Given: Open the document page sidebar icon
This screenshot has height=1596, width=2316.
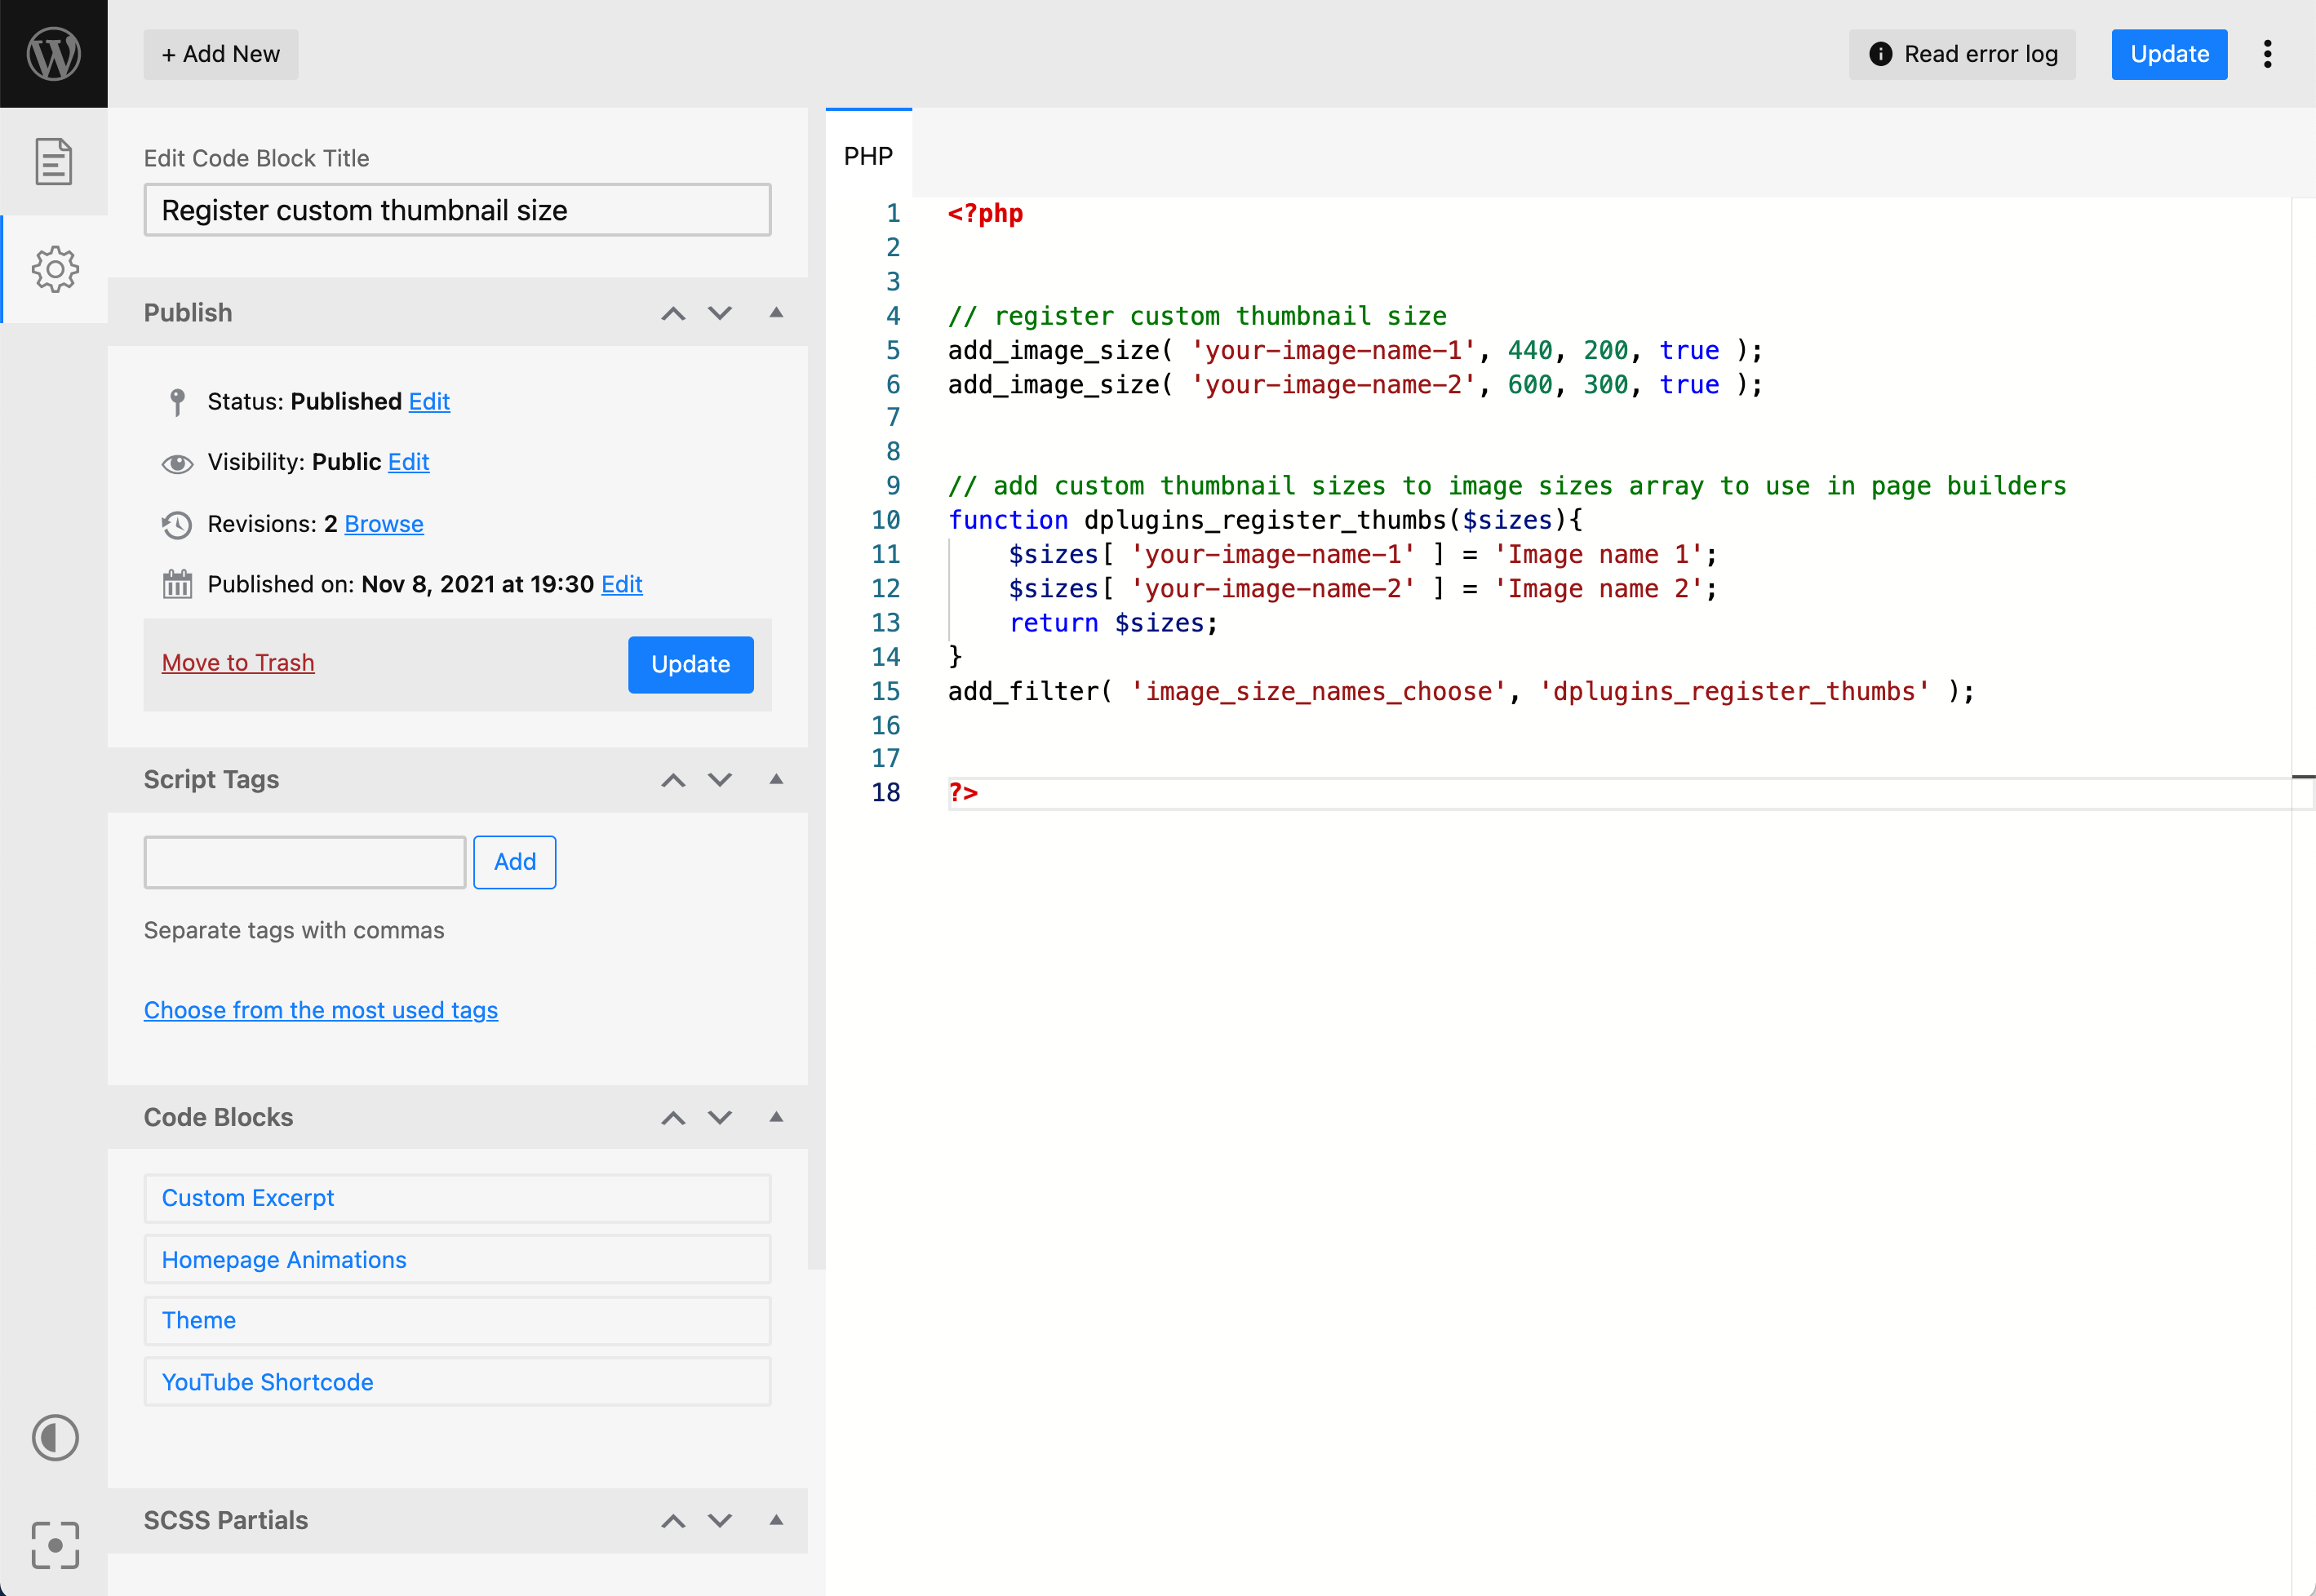Looking at the screenshot, I should pos(53,161).
